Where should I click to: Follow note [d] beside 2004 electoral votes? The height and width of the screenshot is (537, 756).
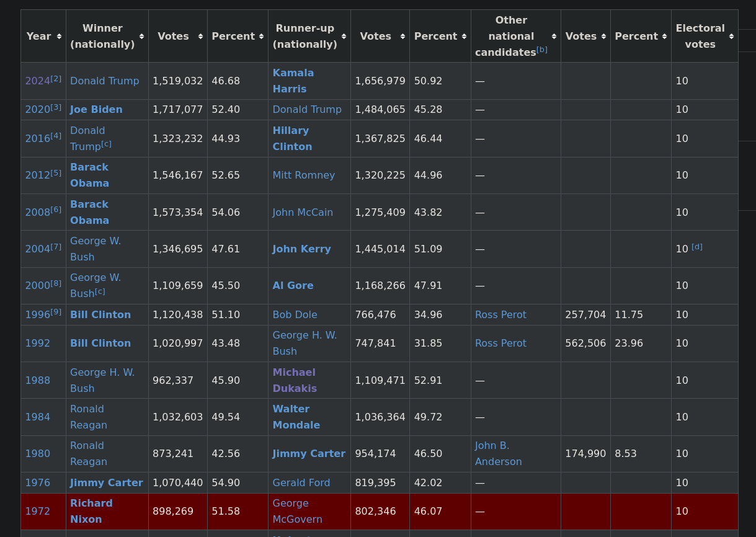[x=697, y=246]
